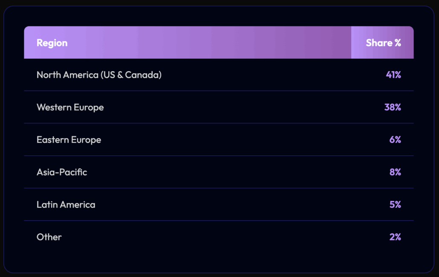Select the 38% share value
The width and height of the screenshot is (439, 277).
coord(393,107)
